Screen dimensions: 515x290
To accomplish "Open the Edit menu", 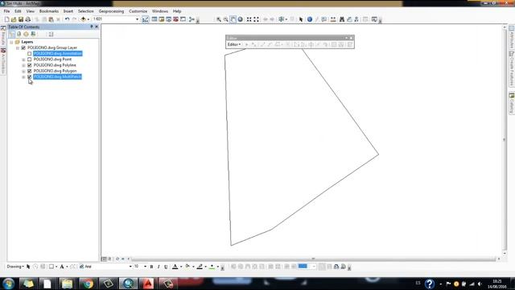I will (18, 11).
